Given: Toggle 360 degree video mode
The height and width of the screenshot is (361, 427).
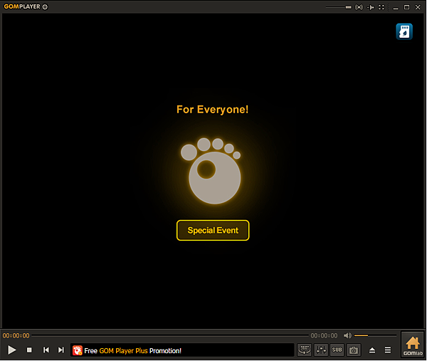Looking at the screenshot, I should 305,350.
